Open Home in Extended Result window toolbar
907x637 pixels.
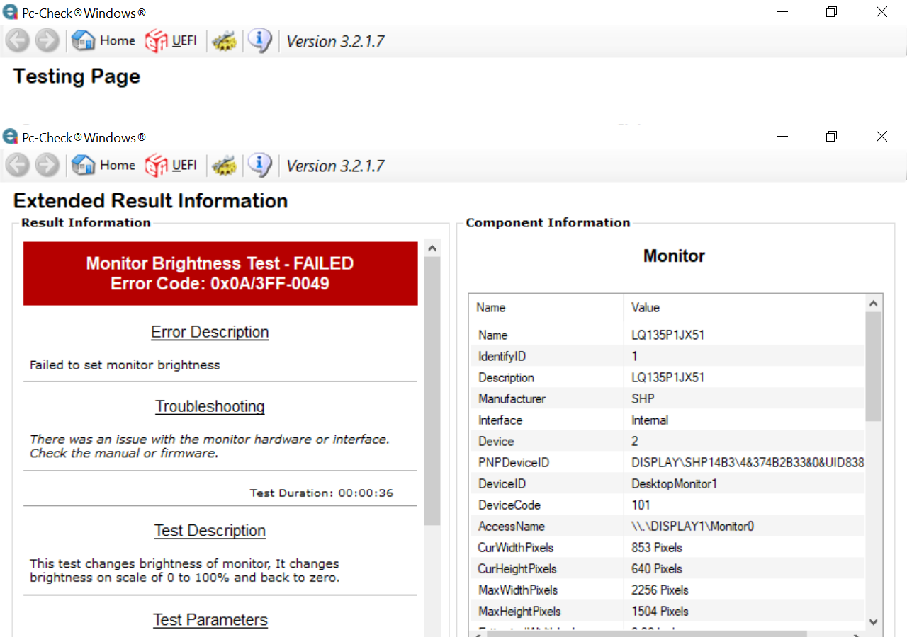coord(103,166)
